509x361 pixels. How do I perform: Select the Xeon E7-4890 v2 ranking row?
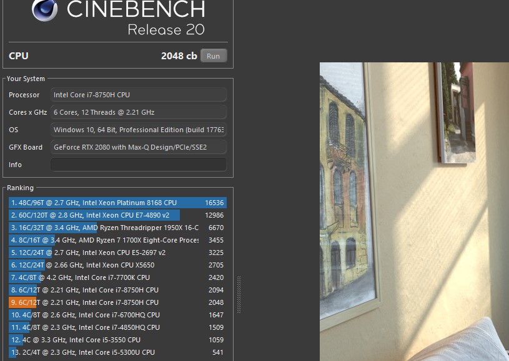[117, 215]
